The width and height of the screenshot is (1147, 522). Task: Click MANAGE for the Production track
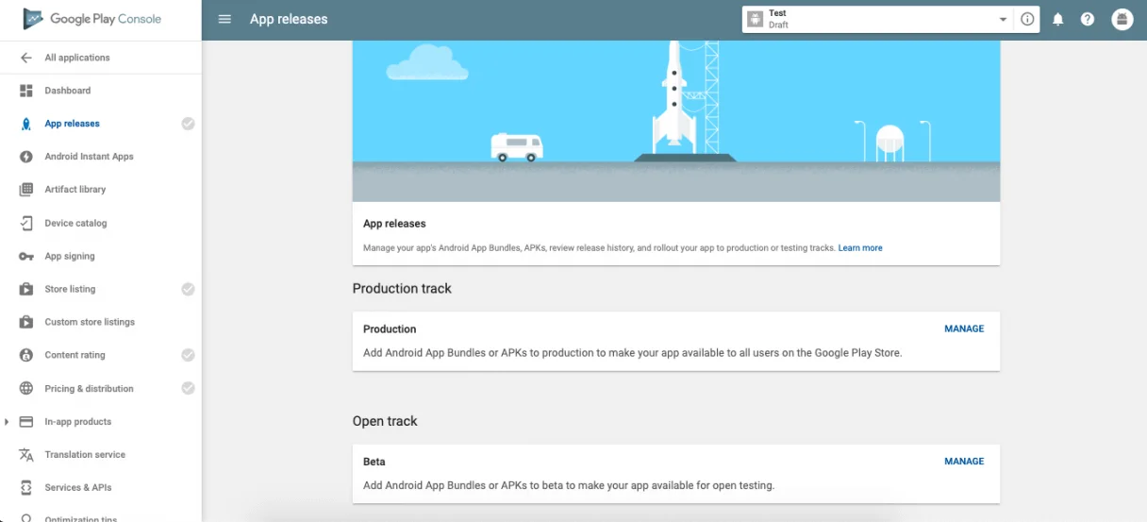coord(964,328)
